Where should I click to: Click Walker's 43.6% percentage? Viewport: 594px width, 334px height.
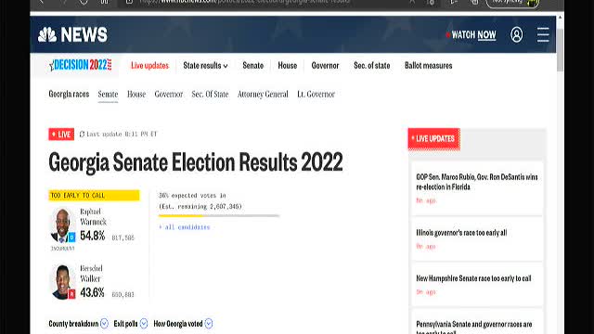click(92, 293)
